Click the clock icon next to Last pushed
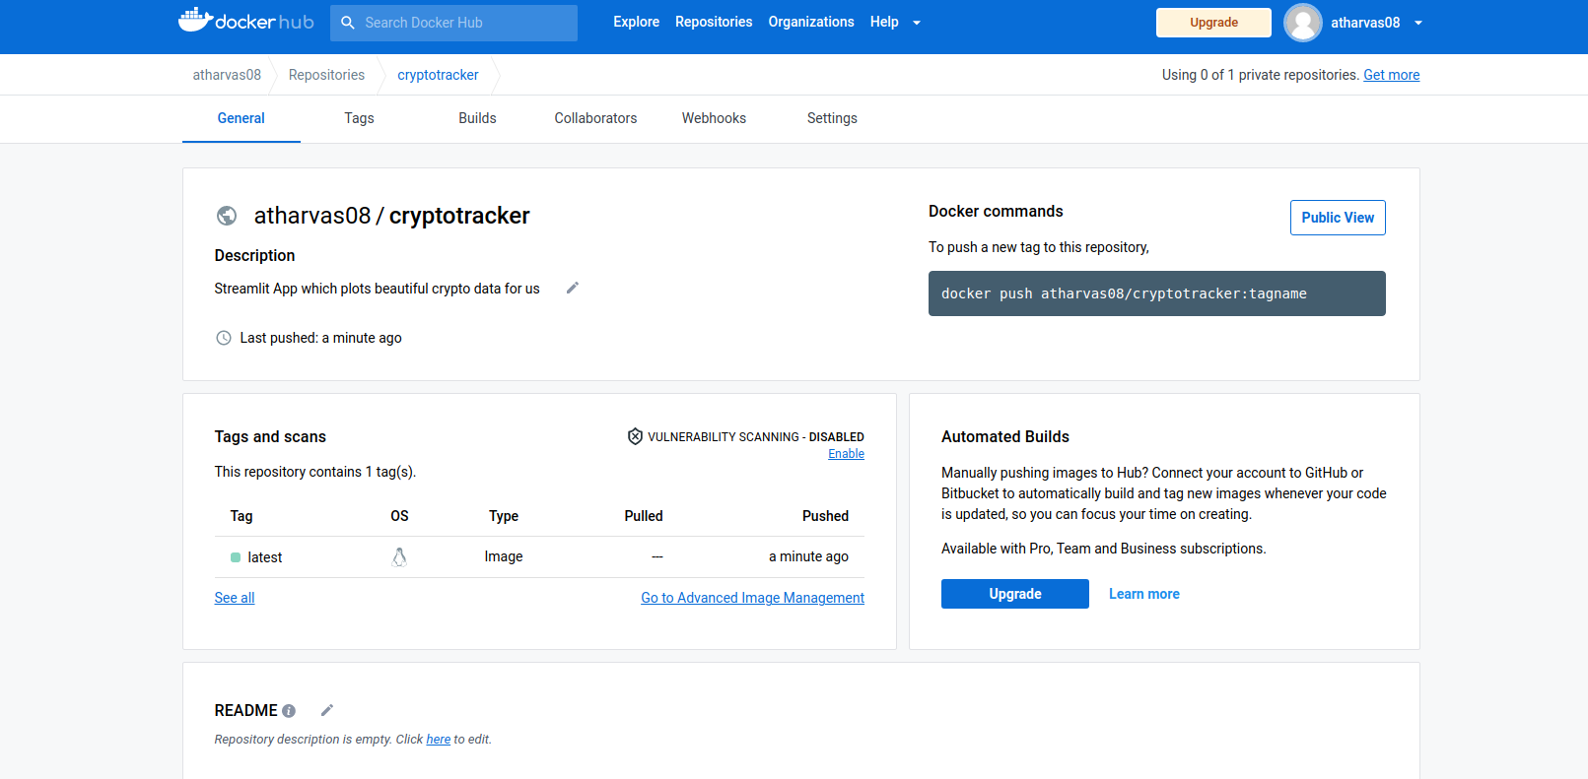 pos(224,338)
